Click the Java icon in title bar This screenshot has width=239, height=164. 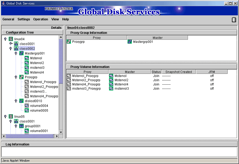coord(3,3)
